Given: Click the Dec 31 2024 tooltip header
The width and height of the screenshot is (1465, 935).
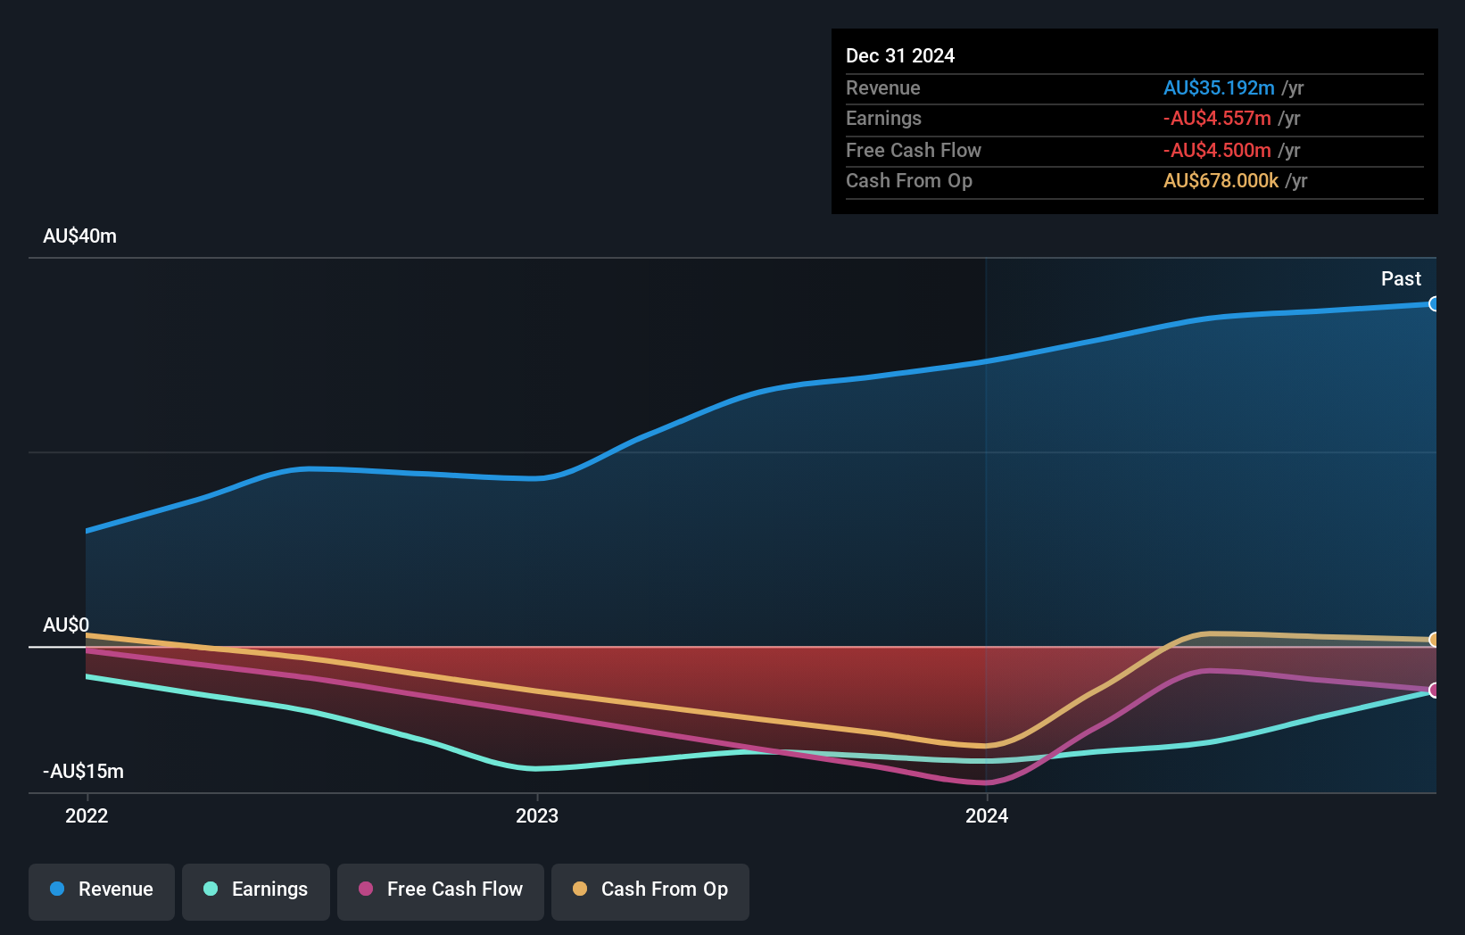Looking at the screenshot, I should pos(900,55).
